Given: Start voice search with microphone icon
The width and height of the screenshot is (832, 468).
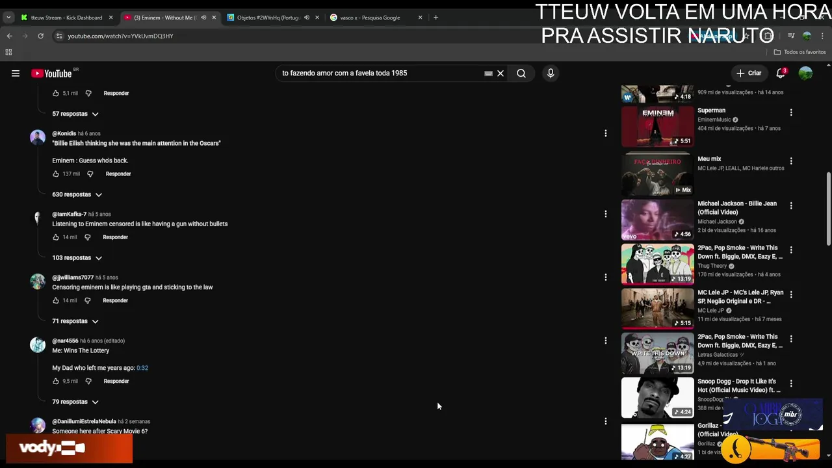Looking at the screenshot, I should click(551, 73).
